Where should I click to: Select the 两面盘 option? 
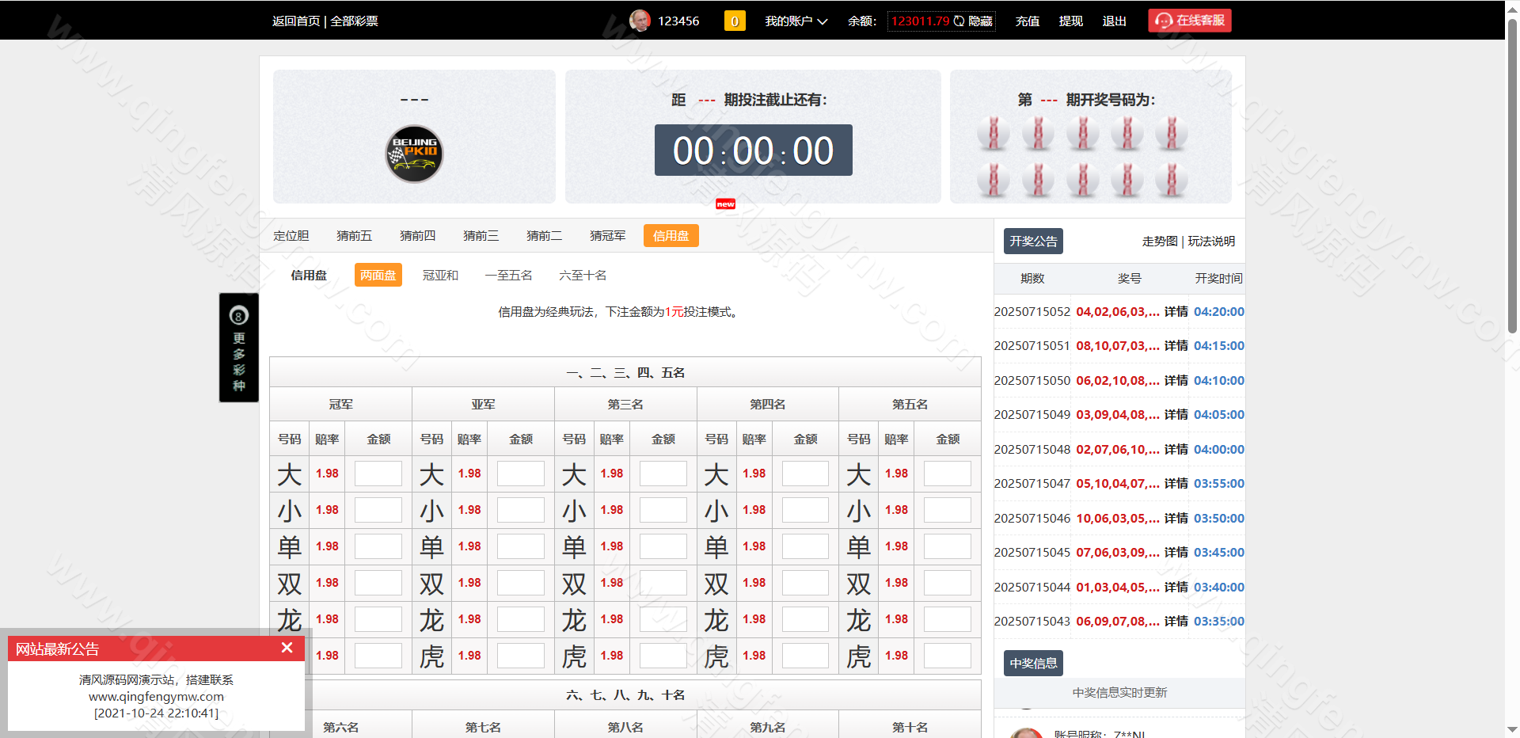click(x=378, y=276)
